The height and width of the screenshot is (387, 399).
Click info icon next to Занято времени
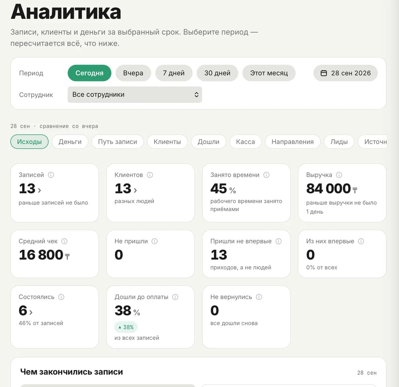[267, 175]
